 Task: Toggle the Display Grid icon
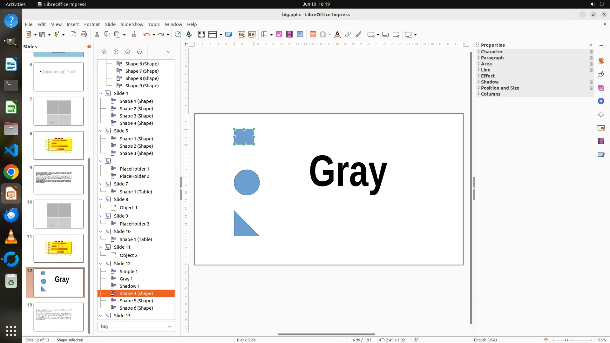point(201,35)
